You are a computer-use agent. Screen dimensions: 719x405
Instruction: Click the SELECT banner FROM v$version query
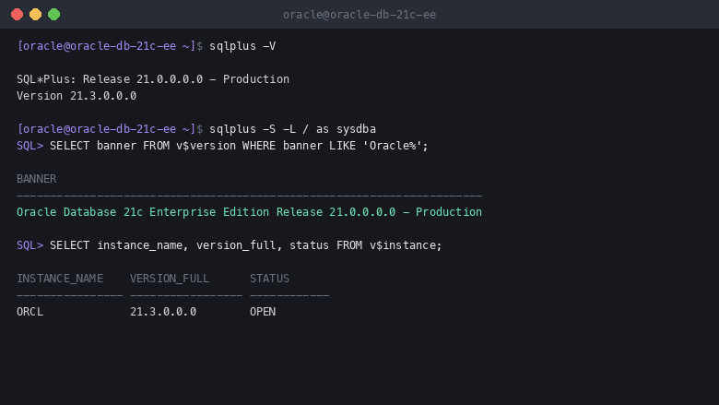(x=239, y=146)
